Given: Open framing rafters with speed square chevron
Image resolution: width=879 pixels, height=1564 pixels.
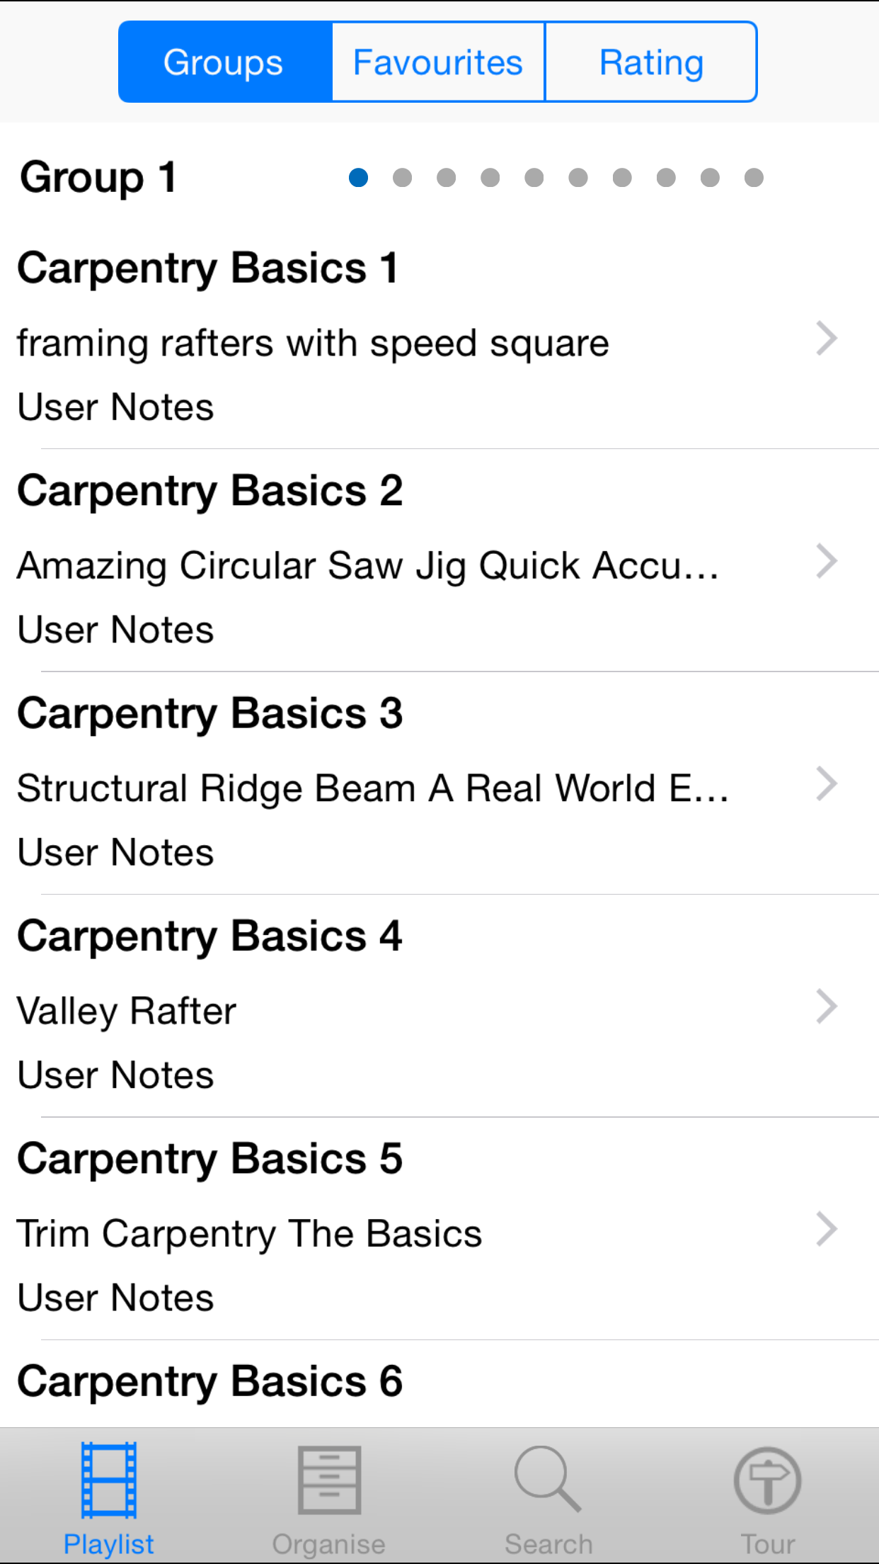Looking at the screenshot, I should point(826,339).
